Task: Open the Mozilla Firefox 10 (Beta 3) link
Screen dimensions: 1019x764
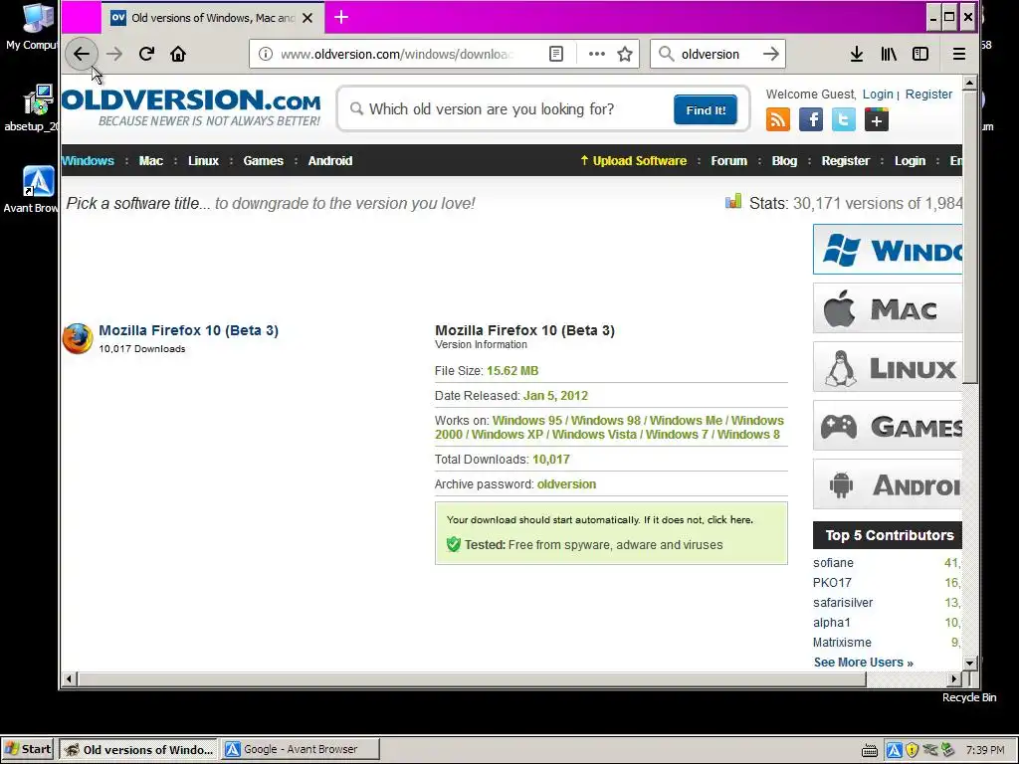Action: 188,330
